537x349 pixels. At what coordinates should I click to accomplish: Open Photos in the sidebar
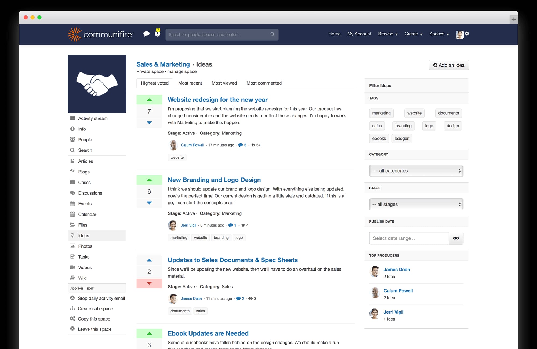pos(97,246)
